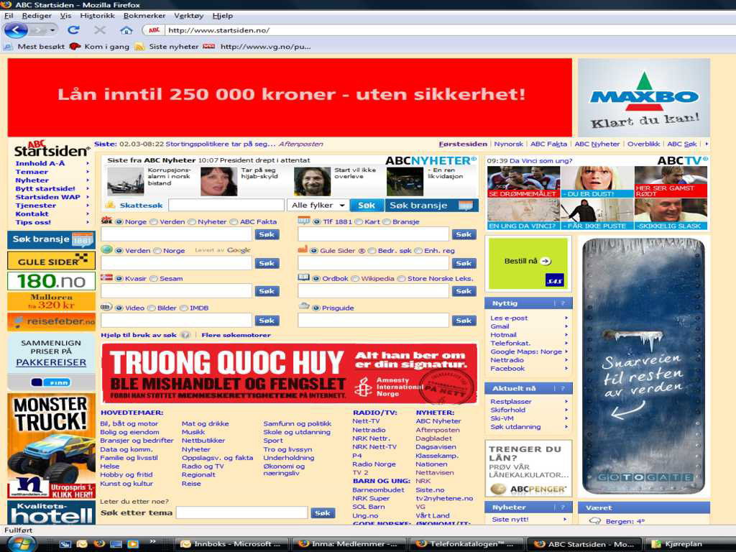Image resolution: width=736 pixels, height=552 pixels.
Task: Reload the page with the refresh icon
Action: tap(73, 30)
